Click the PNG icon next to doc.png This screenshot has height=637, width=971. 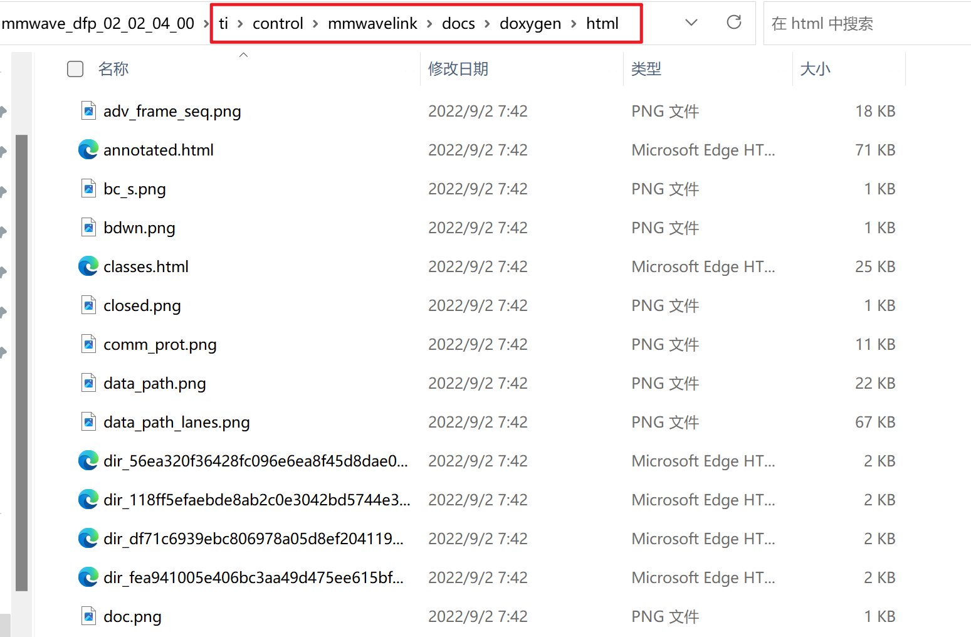coord(88,616)
